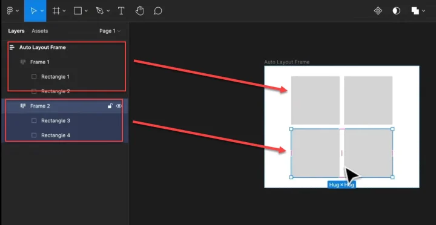Click the top-right gray rectangle on canvas
Screen dimensions: 436x225
[x=368, y=100]
